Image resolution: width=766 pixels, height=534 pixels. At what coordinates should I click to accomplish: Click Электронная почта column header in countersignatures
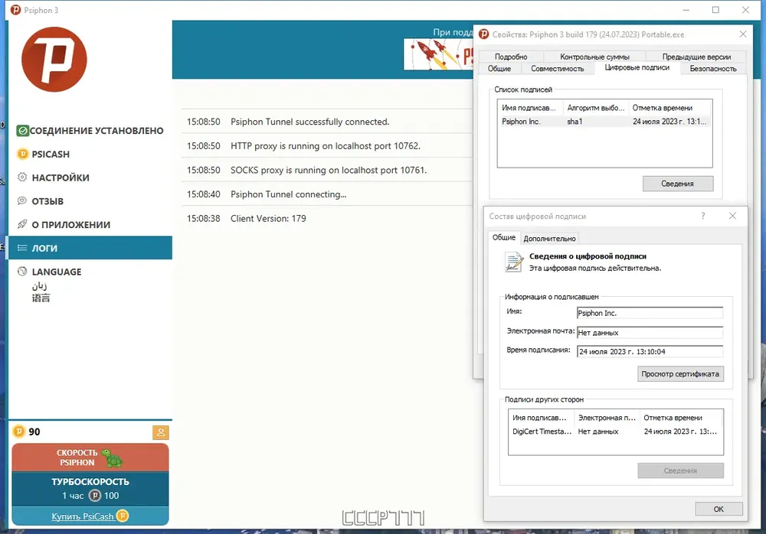coord(607,418)
